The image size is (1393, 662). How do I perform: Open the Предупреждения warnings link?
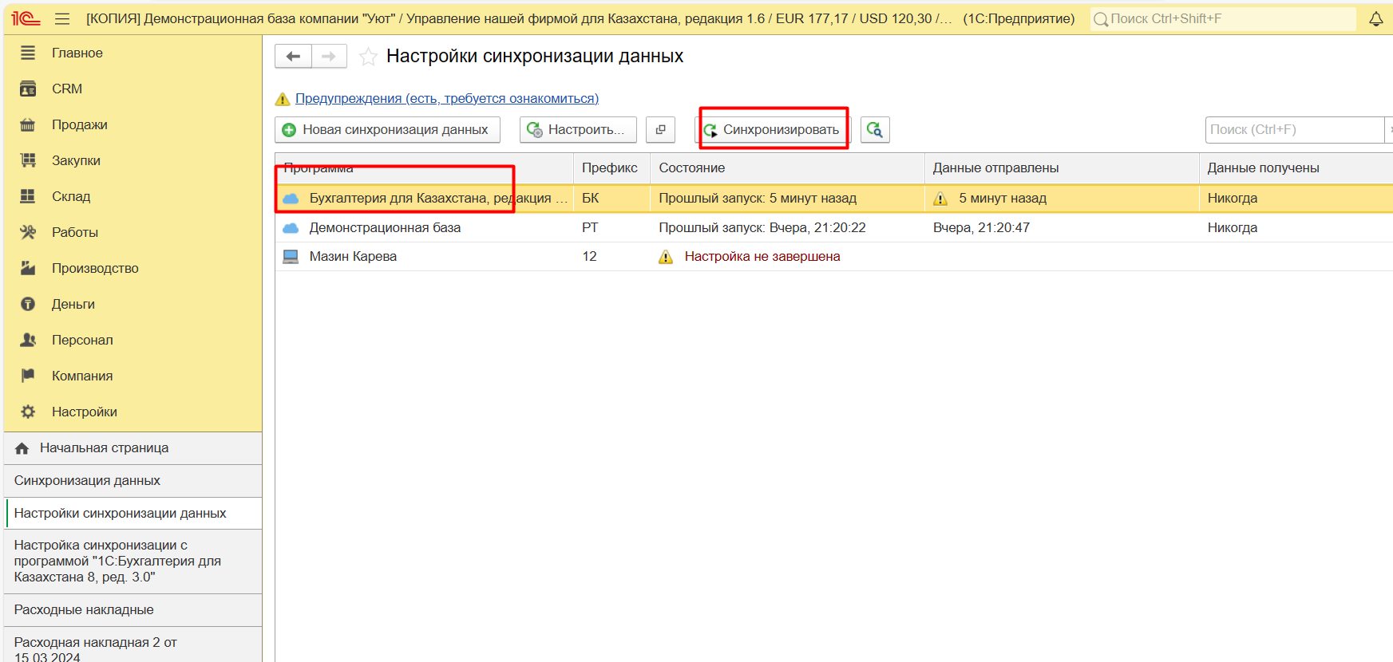tap(446, 99)
